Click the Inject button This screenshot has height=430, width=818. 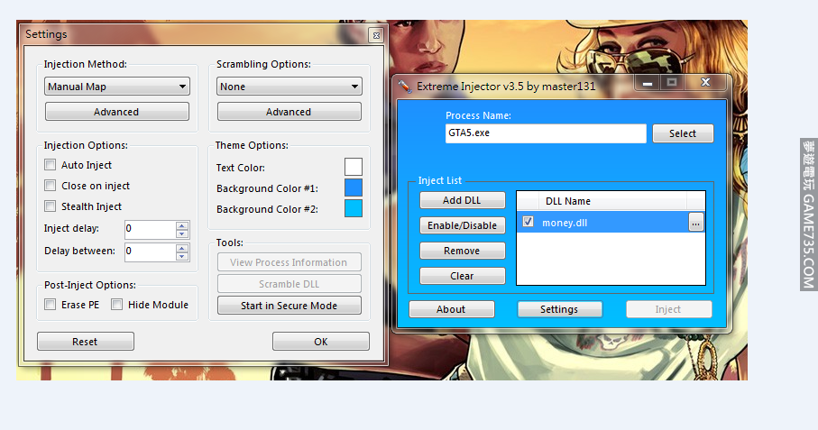coord(668,309)
